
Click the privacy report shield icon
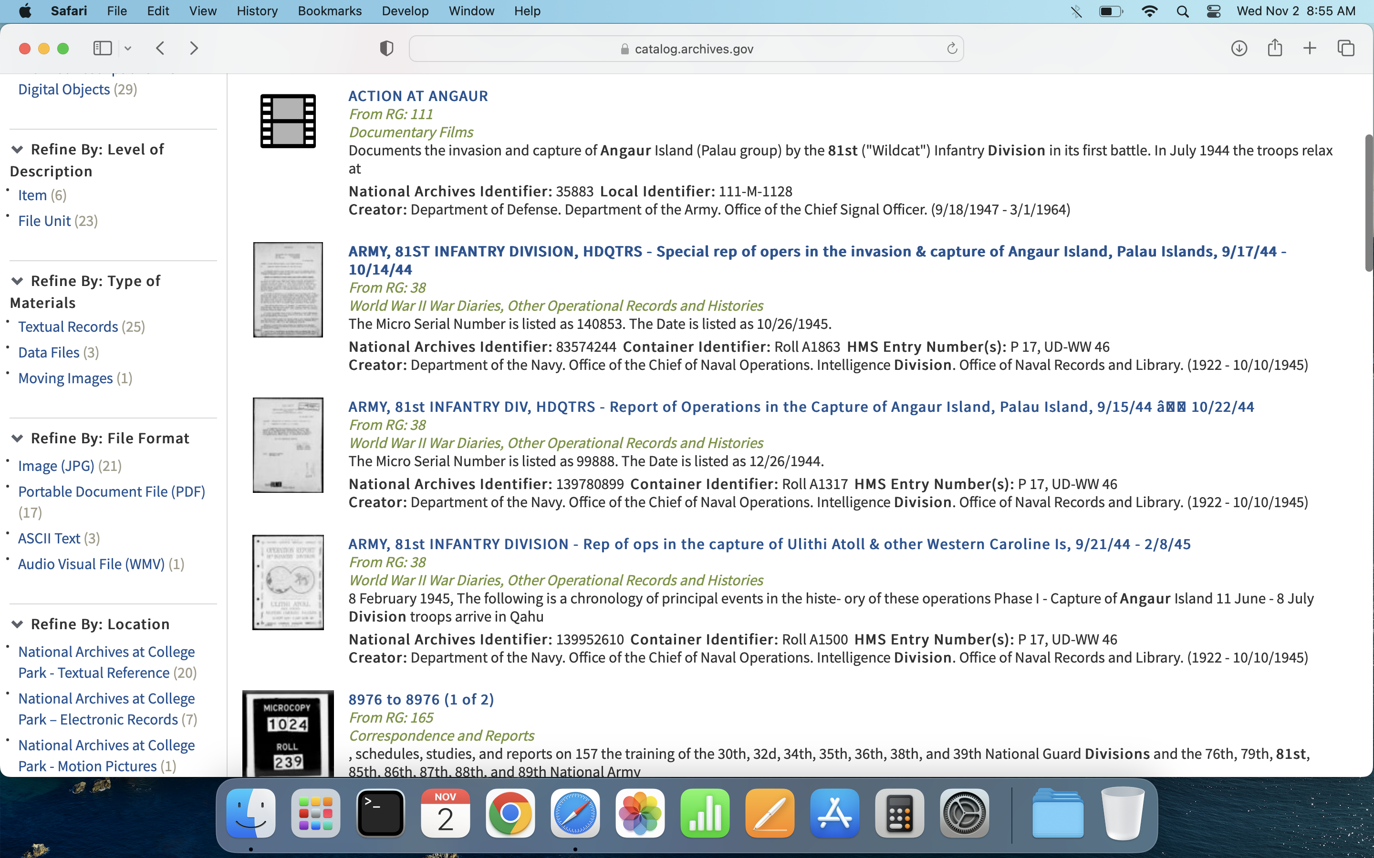[386, 48]
